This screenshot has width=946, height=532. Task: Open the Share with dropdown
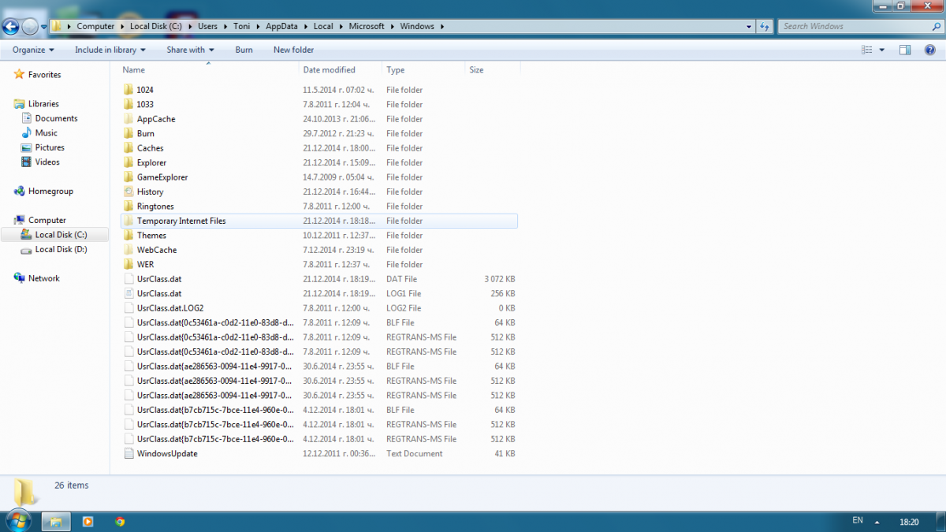point(189,50)
